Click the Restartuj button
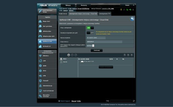Image resolution: width=173 pixels, height=107 pixels. (84, 5)
